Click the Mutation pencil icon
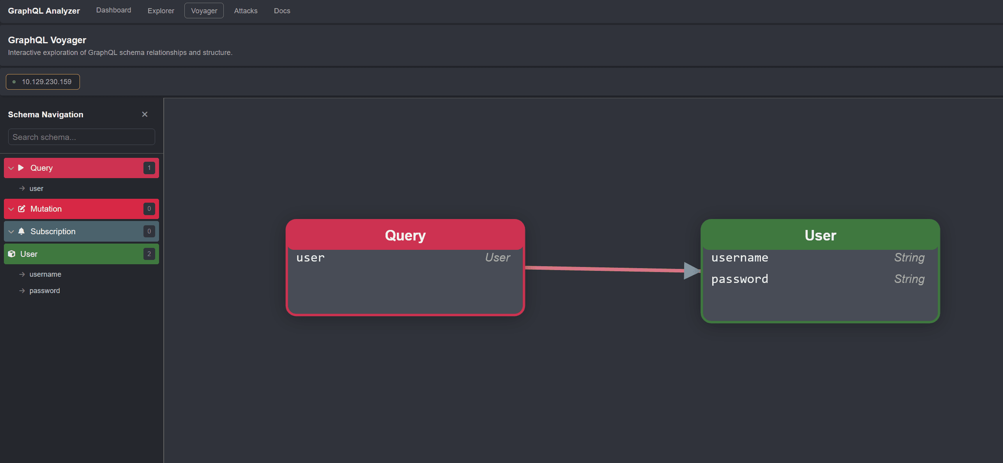This screenshot has height=463, width=1003. pyautogui.click(x=22, y=209)
